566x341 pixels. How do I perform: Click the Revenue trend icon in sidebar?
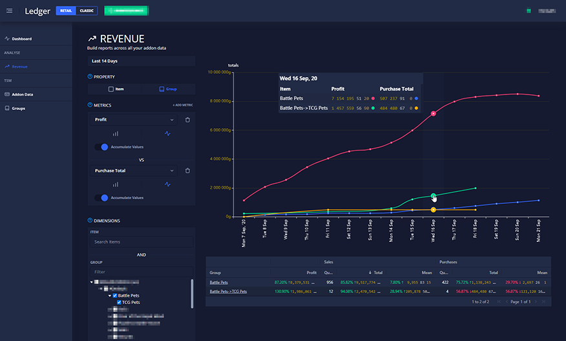click(x=7, y=67)
